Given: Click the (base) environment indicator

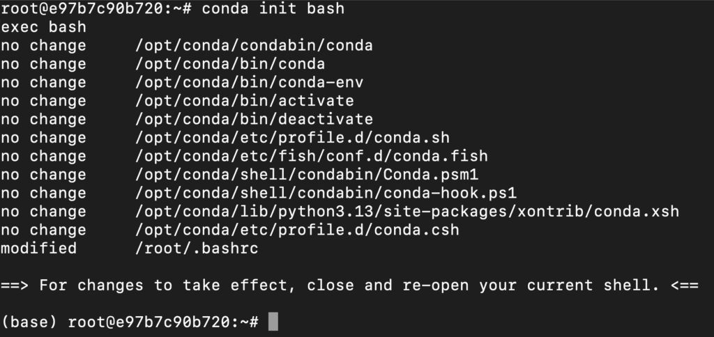Looking at the screenshot, I should 29,322.
